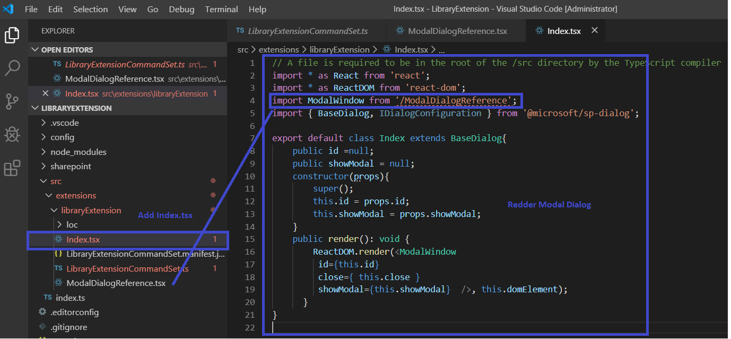Expand the .vscode folder
Viewport: 731px width, 339px height.
click(127, 123)
